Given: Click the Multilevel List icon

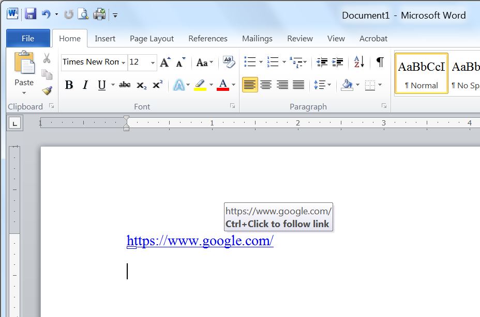Looking at the screenshot, I should tap(295, 62).
